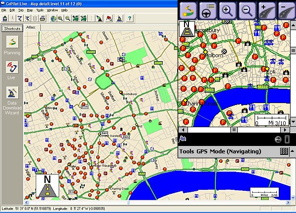This screenshot has width=296, height=213.
Task: Open the Trip menu
Action: 21,10
